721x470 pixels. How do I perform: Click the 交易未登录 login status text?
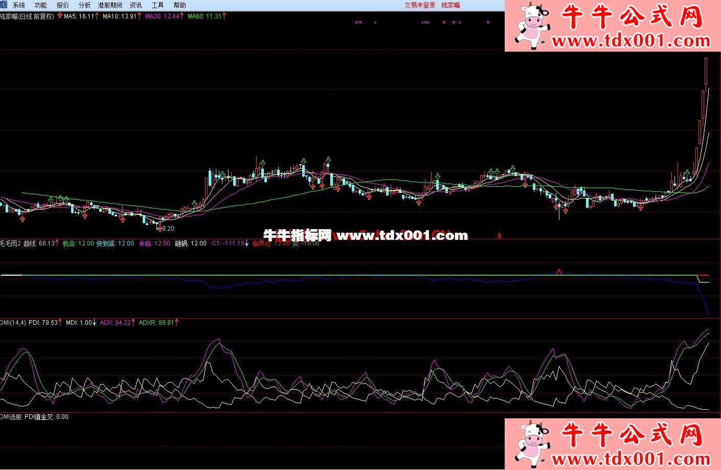coord(420,5)
